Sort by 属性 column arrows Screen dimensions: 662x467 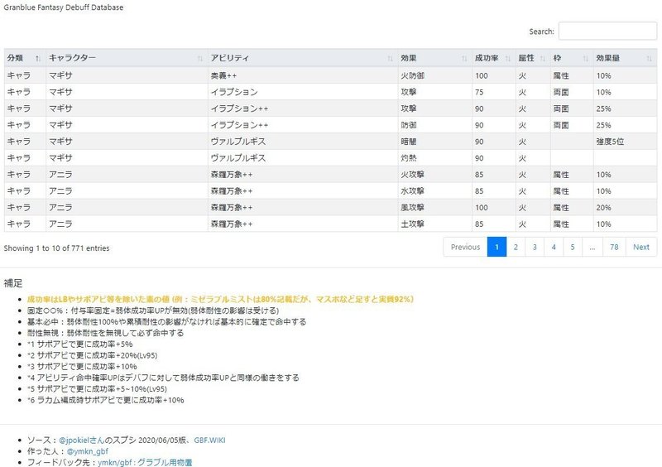point(543,58)
